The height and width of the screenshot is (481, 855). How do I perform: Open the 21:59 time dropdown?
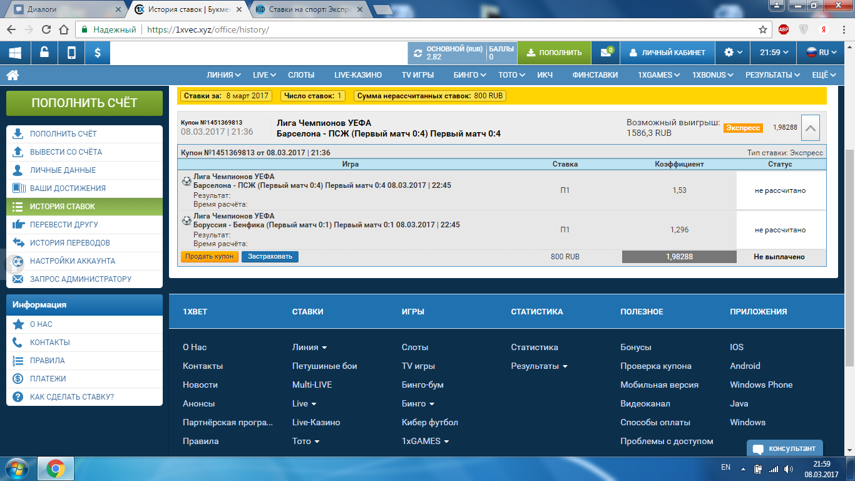pyautogui.click(x=774, y=53)
